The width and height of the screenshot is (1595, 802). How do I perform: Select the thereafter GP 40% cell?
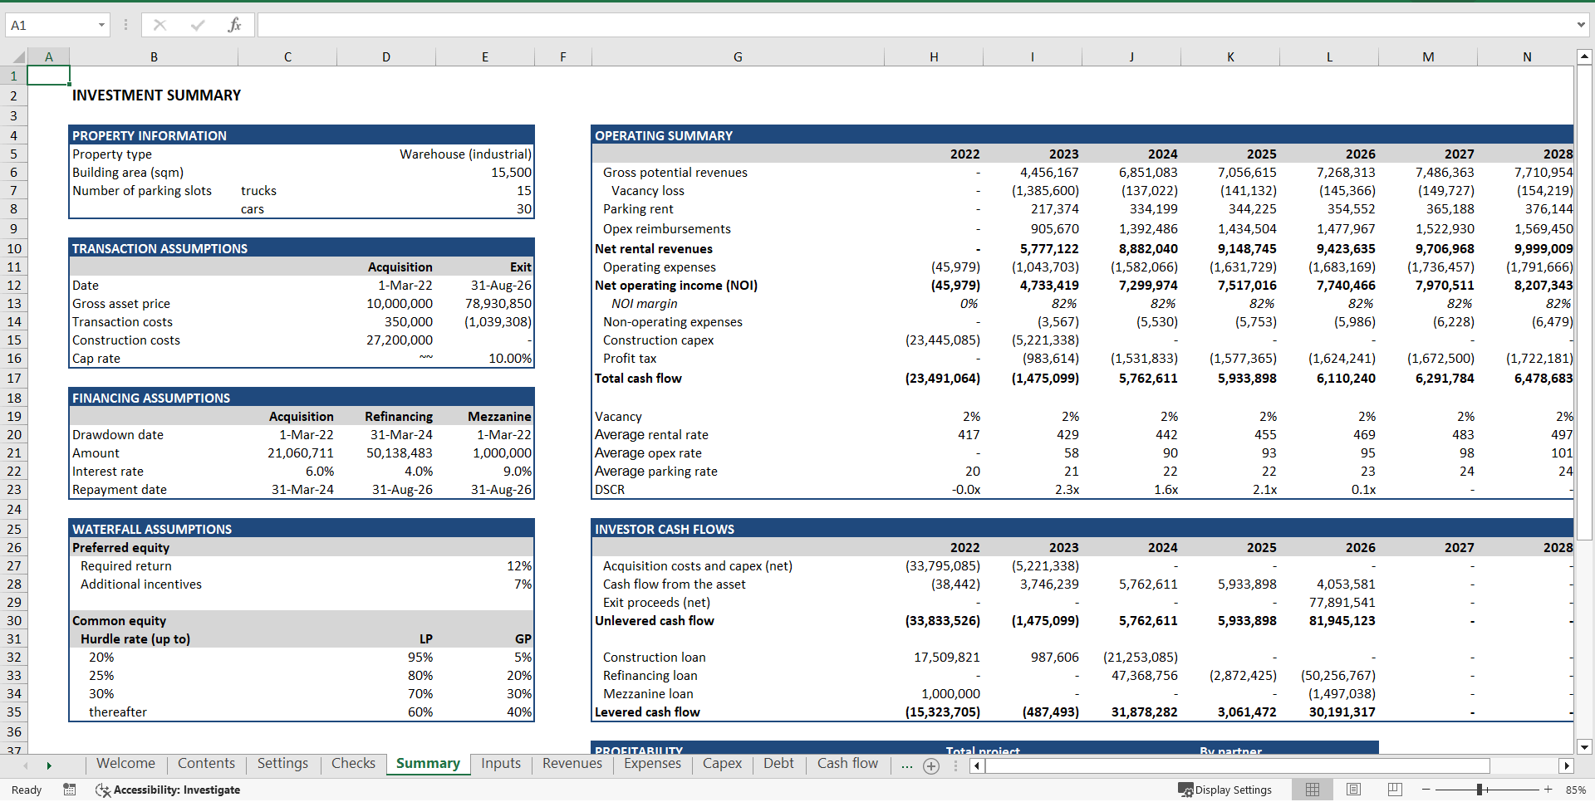[485, 712]
